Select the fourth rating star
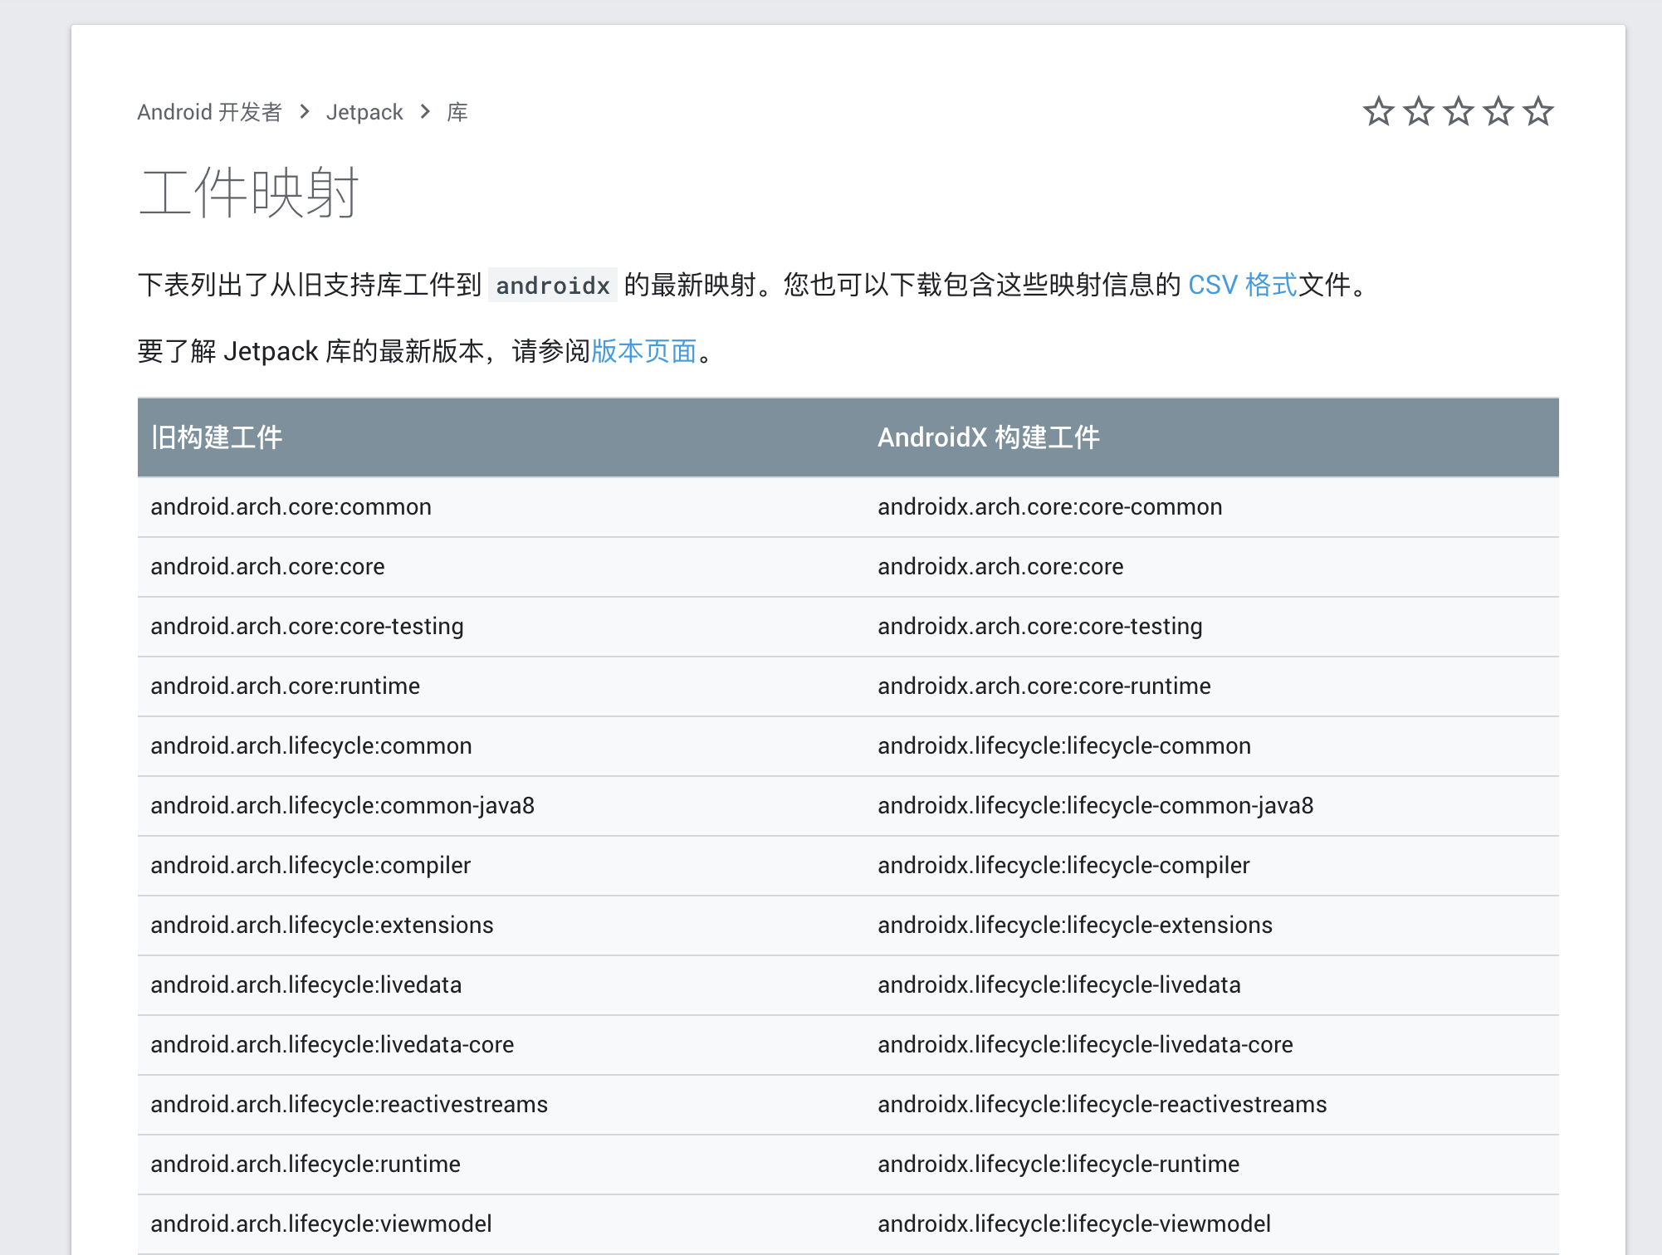 (1498, 111)
